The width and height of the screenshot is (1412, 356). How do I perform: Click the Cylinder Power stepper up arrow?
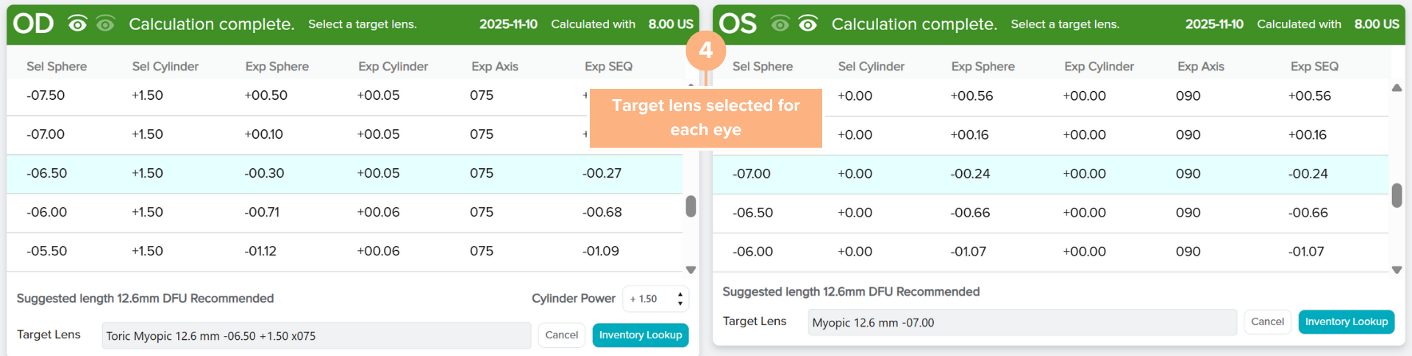tap(680, 294)
